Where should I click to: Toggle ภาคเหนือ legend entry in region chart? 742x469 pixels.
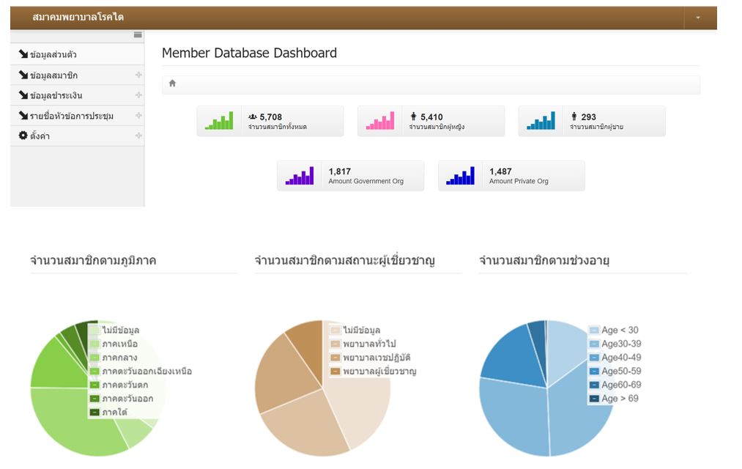(119, 344)
